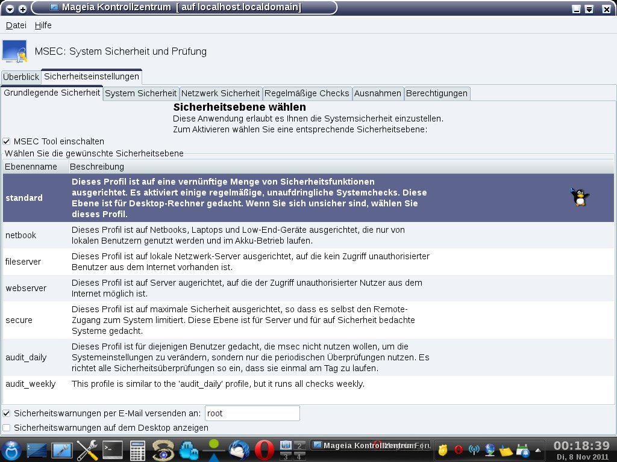Open the wrench and screwdriver configuration tool icon
This screenshot has width=617, height=462.
click(87, 450)
